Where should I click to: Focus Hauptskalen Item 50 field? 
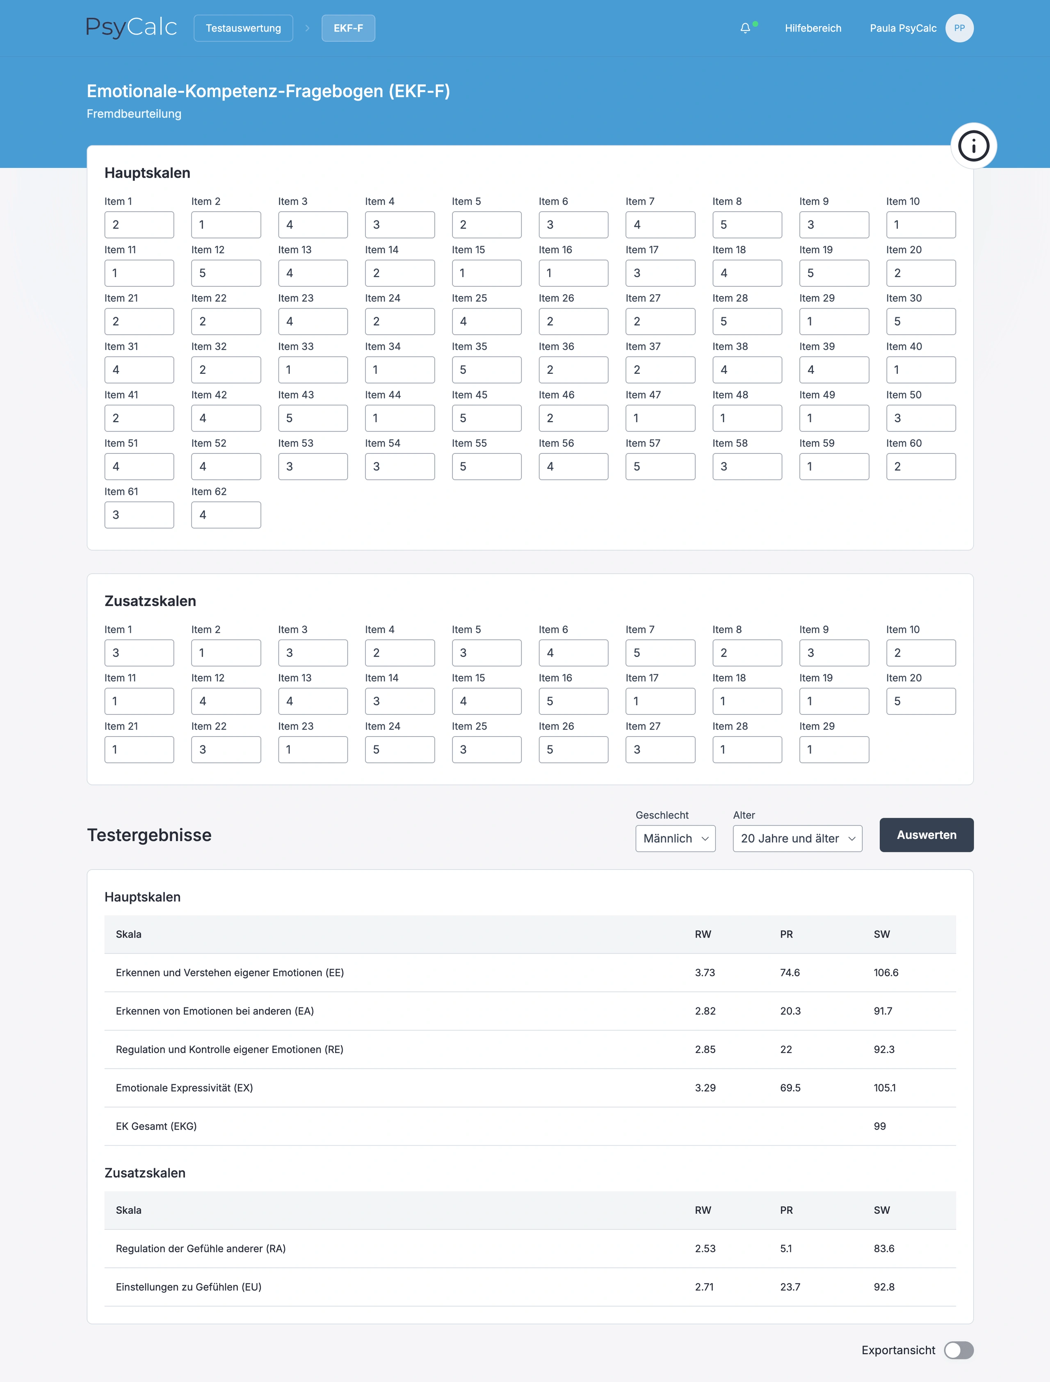point(921,419)
